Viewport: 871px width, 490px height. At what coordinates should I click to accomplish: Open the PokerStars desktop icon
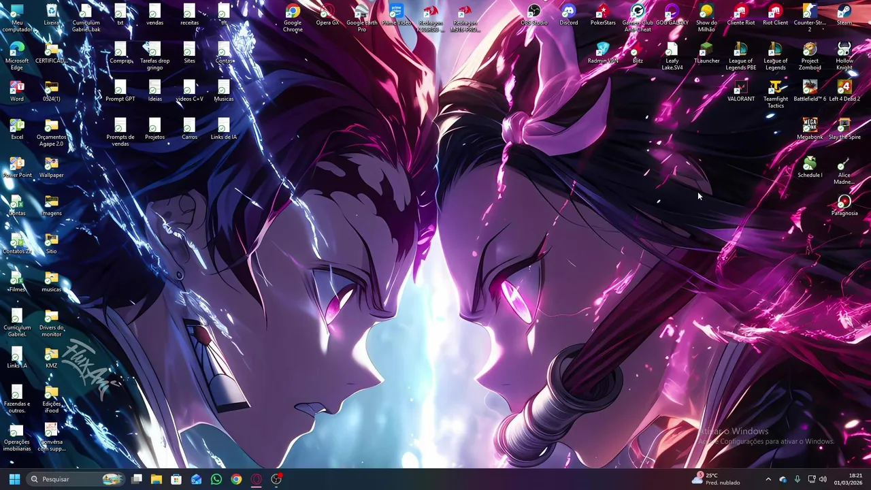pyautogui.click(x=603, y=15)
